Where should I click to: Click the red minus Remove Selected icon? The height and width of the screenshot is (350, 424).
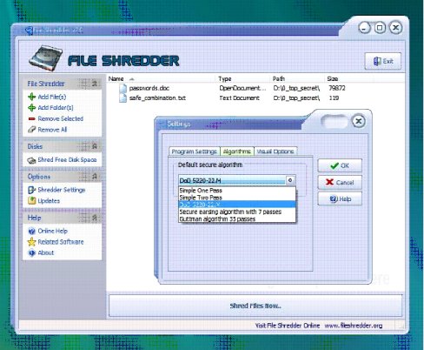(31, 118)
